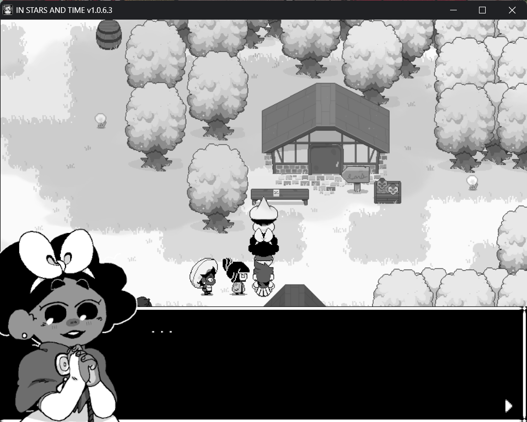Viewport: 527px width, 422px height.
Task: Click the game icon in title bar
Action: [8, 10]
